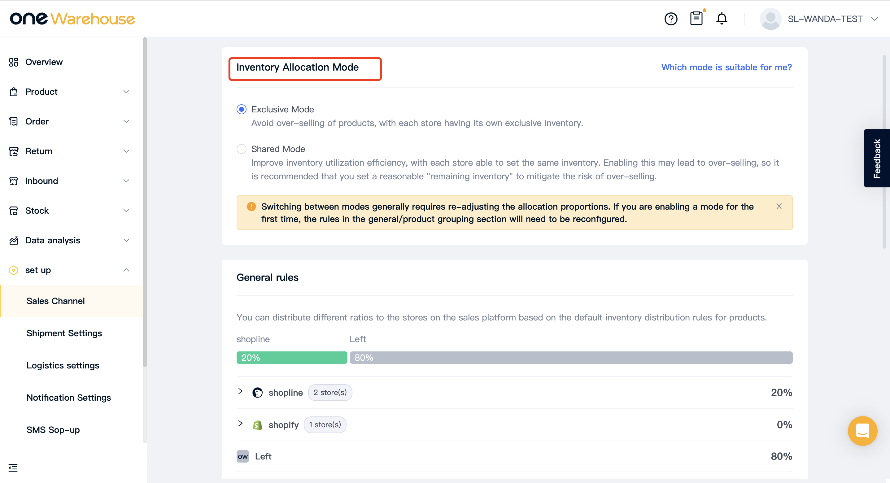The width and height of the screenshot is (890, 483).
Task: Expand the Inbound menu chevron
Action: 126,181
